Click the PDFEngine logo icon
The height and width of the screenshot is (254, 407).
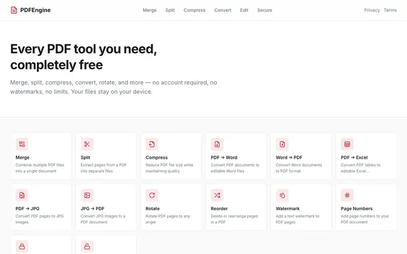tap(14, 10)
